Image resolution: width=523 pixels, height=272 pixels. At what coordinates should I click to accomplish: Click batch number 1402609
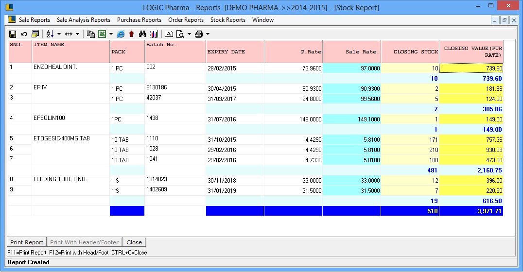[x=157, y=189]
